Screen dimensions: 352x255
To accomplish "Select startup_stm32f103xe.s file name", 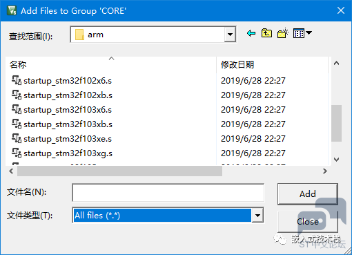I will pos(68,139).
